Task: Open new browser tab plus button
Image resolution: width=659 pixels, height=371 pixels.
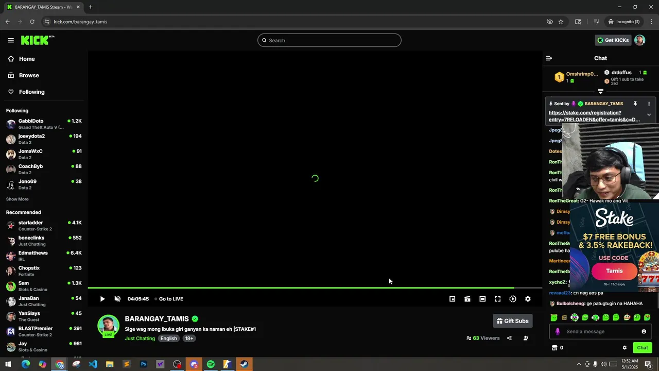Action: pyautogui.click(x=90, y=7)
